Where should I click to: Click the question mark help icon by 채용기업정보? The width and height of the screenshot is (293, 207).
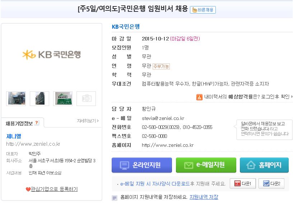point(37,123)
